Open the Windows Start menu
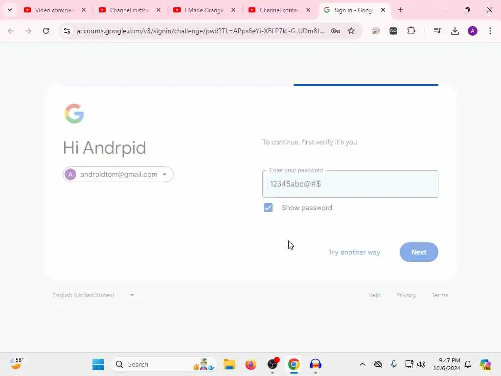Image resolution: width=501 pixels, height=376 pixels. 98,364
